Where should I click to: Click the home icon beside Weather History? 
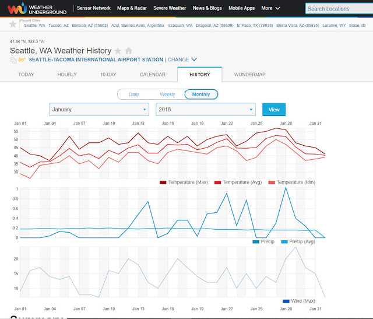[128, 51]
